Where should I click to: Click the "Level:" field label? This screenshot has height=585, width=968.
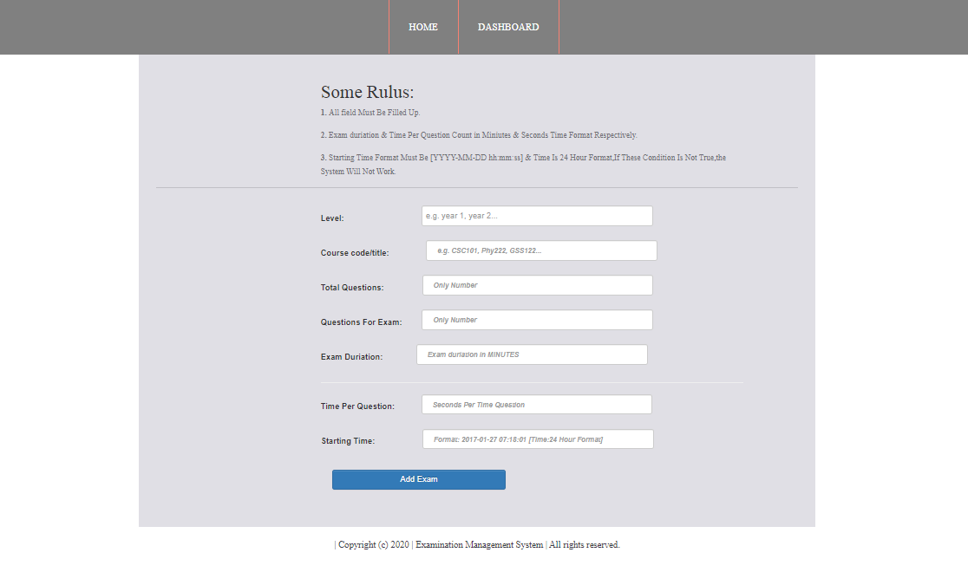click(332, 218)
